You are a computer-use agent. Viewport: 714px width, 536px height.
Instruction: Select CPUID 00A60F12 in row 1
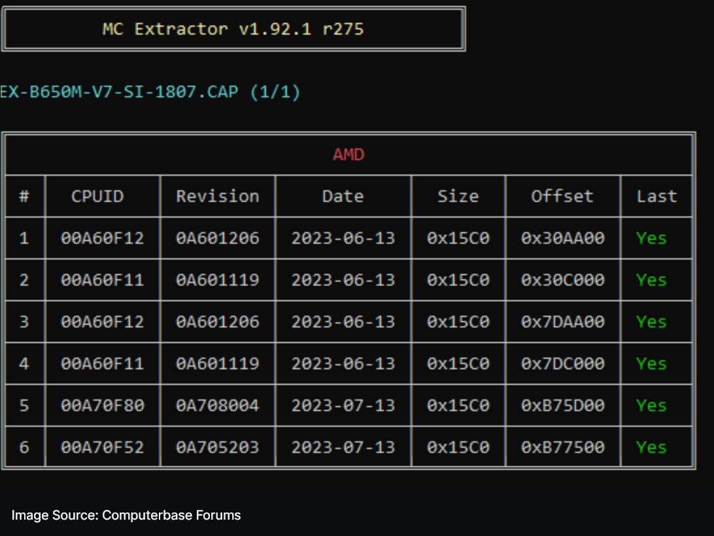[x=103, y=238]
